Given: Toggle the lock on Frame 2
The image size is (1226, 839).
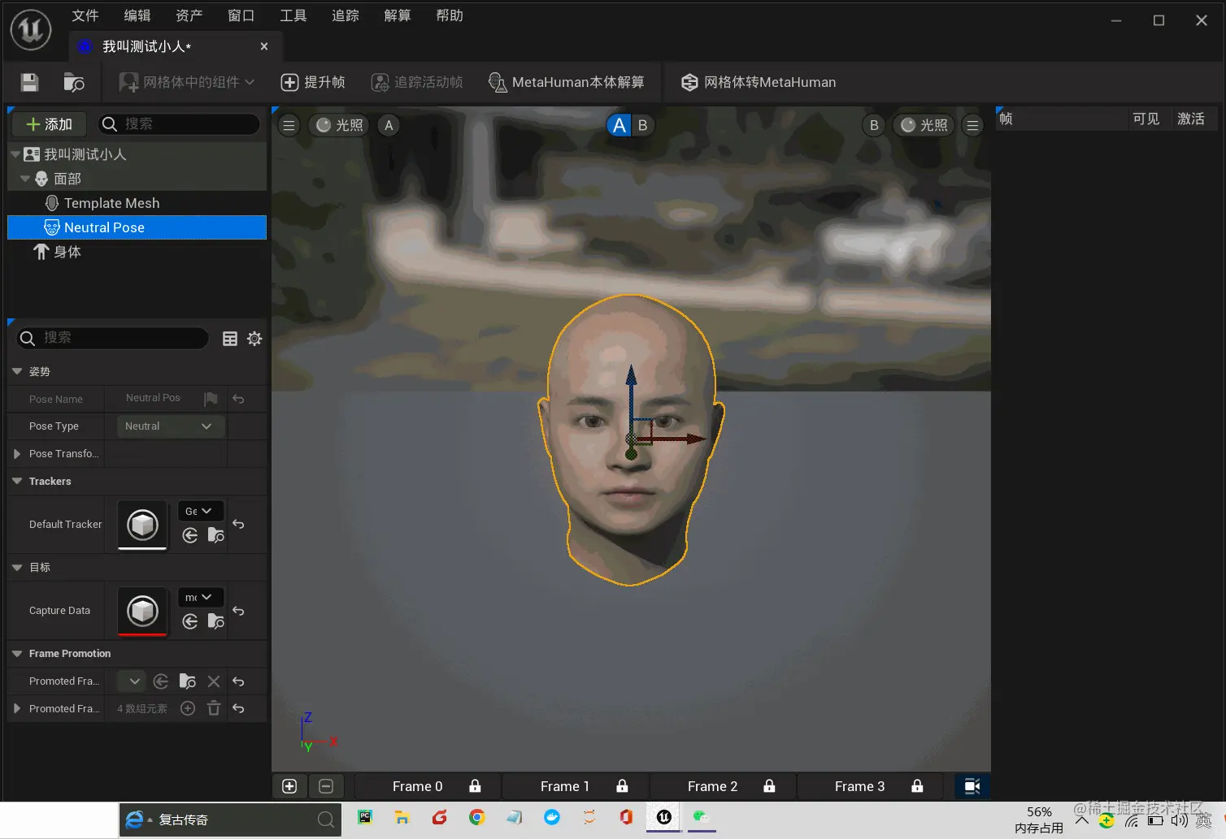Looking at the screenshot, I should 769,786.
